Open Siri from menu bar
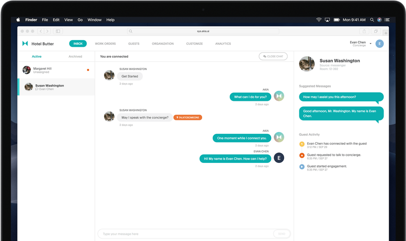406x241 pixels. click(x=379, y=20)
